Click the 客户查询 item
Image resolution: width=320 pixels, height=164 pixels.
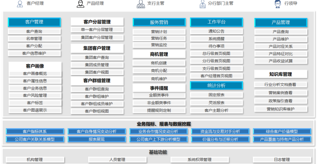pyautogui.click(x=34, y=31)
